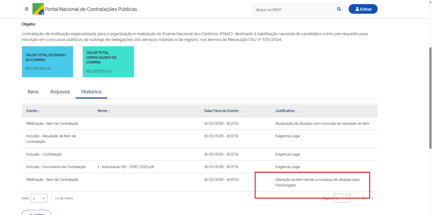This screenshot has height=215, width=432.
Task: Sort by Evento column arrows
Action: click(39, 111)
